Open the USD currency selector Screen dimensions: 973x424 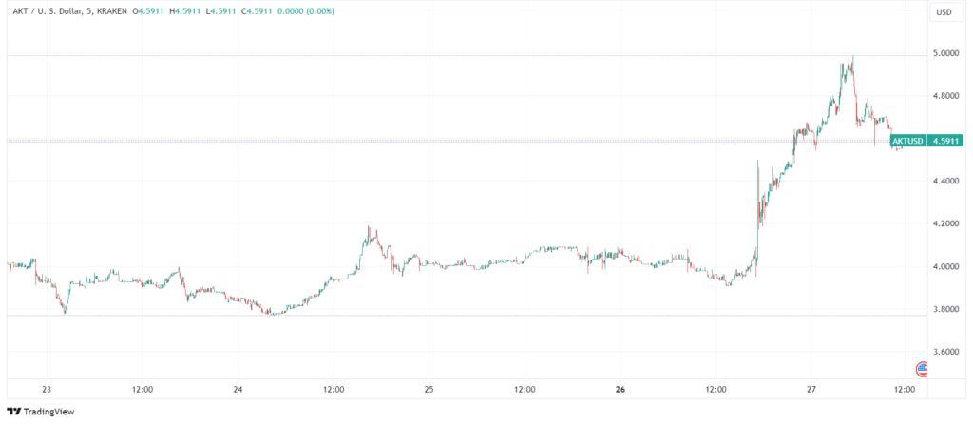pos(945,11)
